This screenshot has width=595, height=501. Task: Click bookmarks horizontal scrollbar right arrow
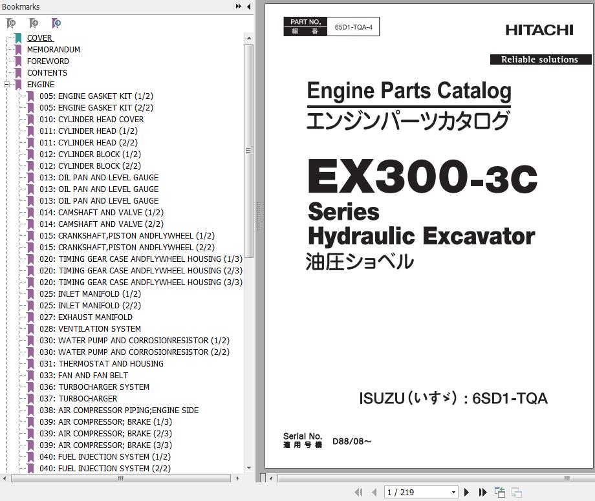[x=237, y=478]
